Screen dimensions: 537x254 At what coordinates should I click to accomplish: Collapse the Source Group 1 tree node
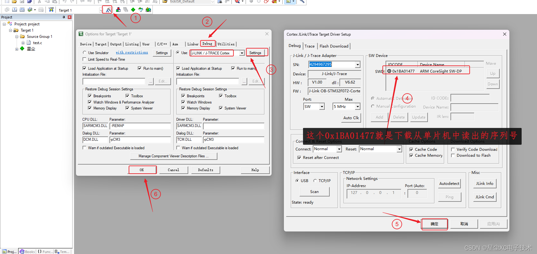(17, 37)
